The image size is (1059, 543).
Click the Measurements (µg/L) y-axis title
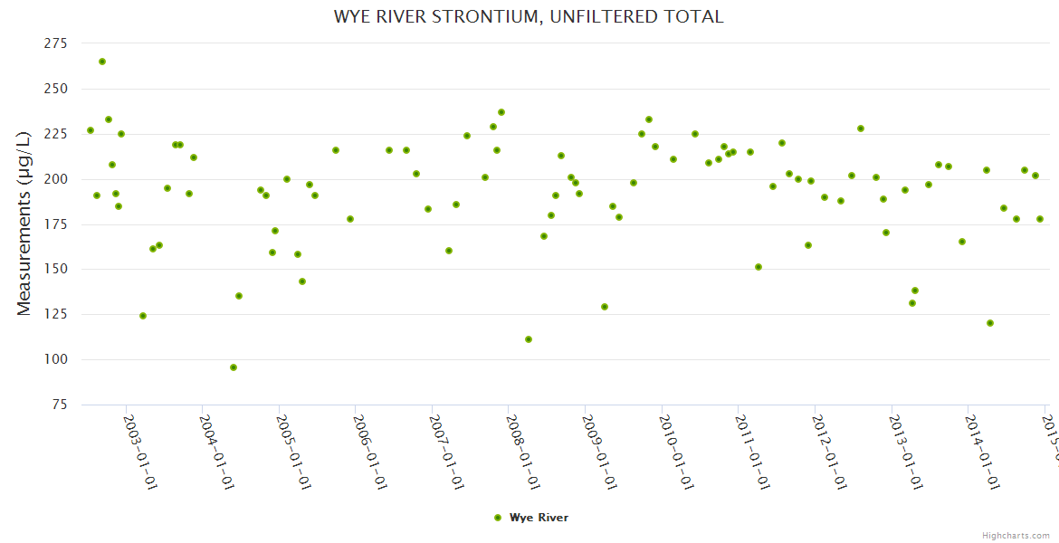[24, 223]
